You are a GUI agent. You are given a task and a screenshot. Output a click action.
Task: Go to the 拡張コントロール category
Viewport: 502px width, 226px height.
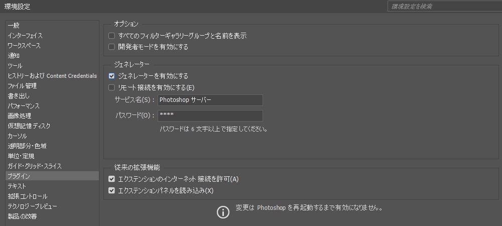(x=52, y=196)
